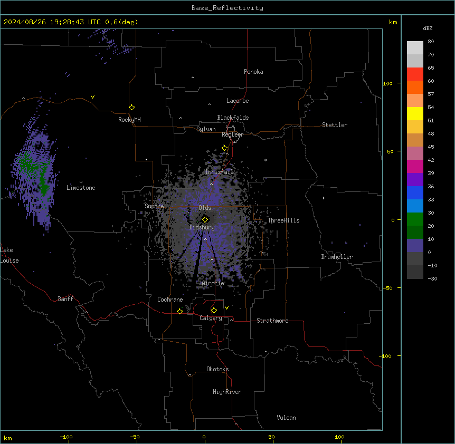Click the yellow v marker east of Calgary

pyautogui.click(x=226, y=308)
